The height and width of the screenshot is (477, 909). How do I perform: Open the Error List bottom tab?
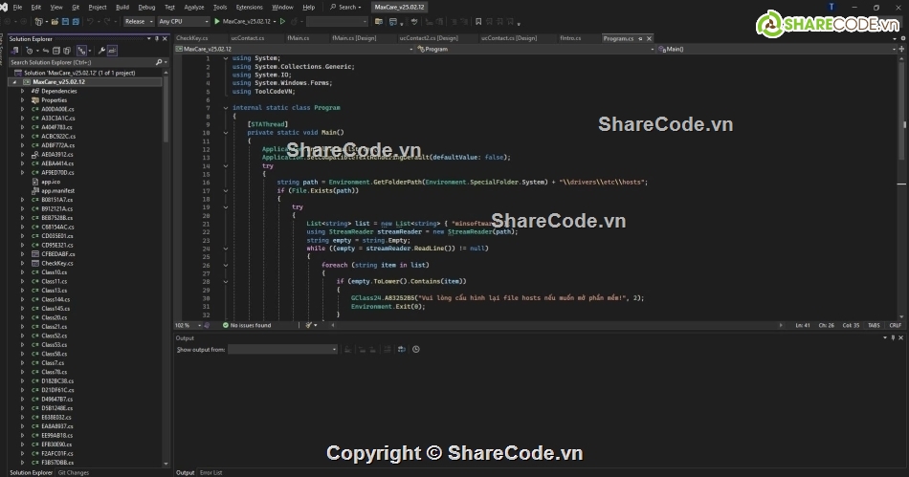coord(211,473)
